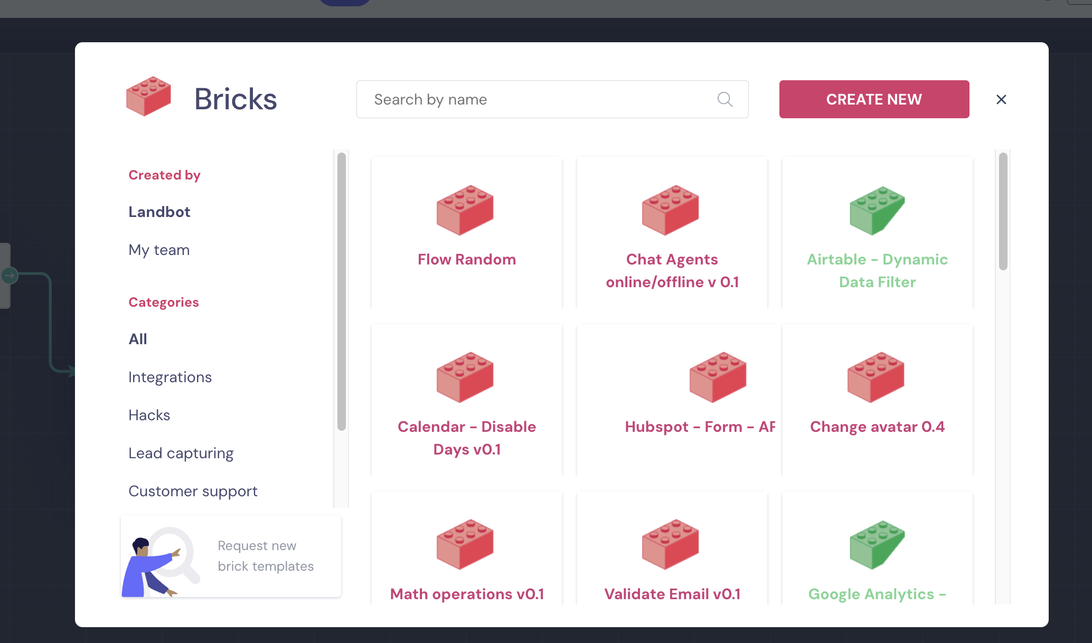Click the Bricks logo icon in header
The image size is (1092, 643).
pos(148,96)
